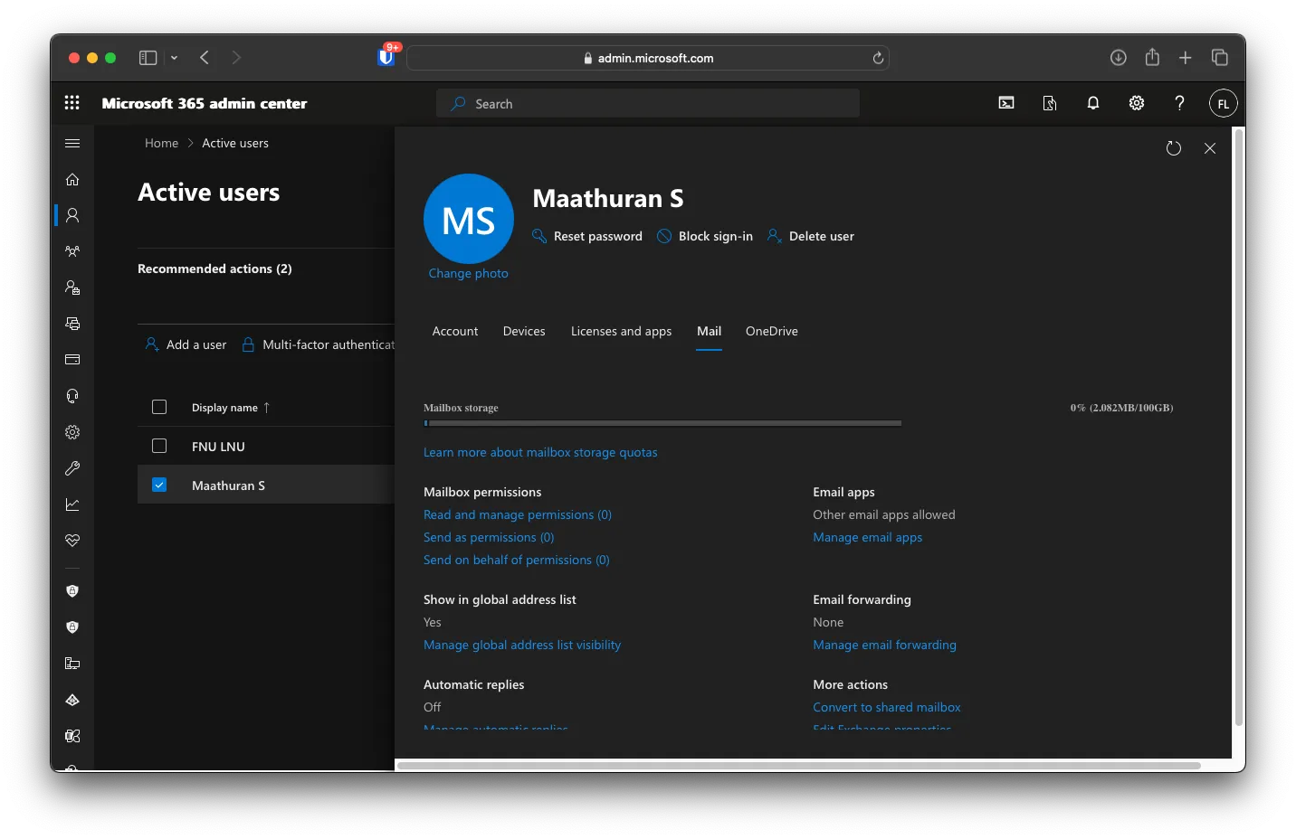Switch to the Devices tab
This screenshot has height=839, width=1296.
point(524,331)
